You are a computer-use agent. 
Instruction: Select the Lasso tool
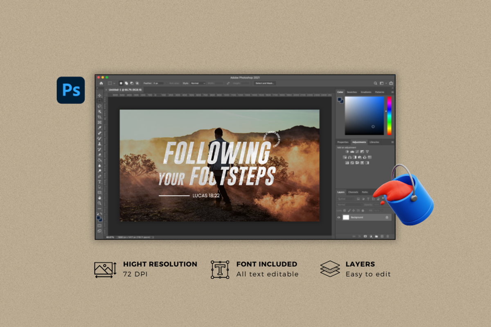coord(99,106)
